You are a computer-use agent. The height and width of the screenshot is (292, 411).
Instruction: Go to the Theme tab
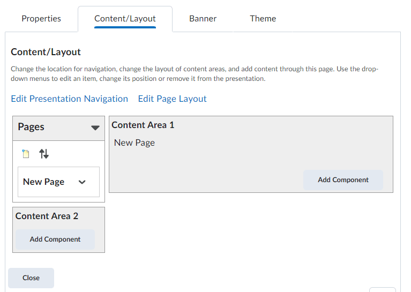[263, 19]
